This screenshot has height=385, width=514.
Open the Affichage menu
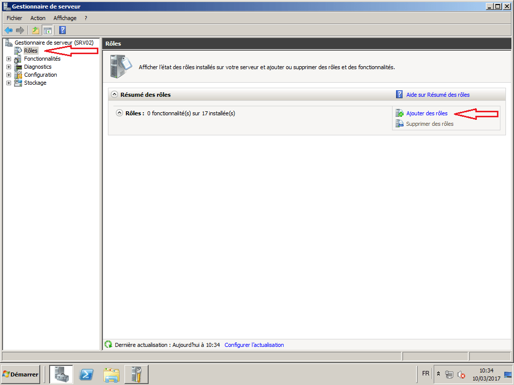click(65, 18)
